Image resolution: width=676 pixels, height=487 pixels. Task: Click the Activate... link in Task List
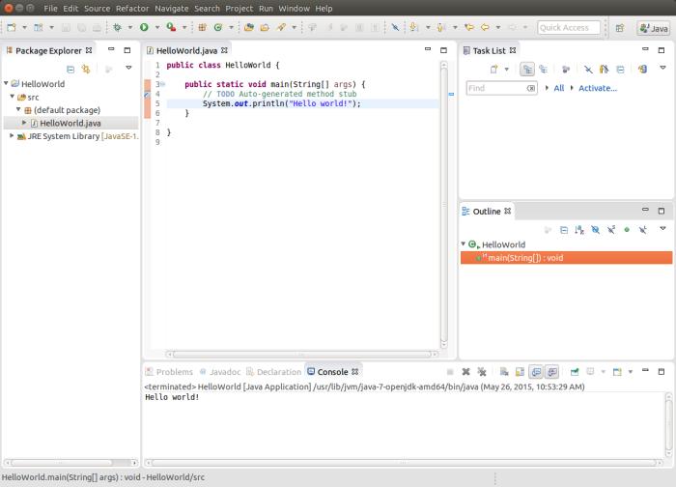(x=598, y=88)
